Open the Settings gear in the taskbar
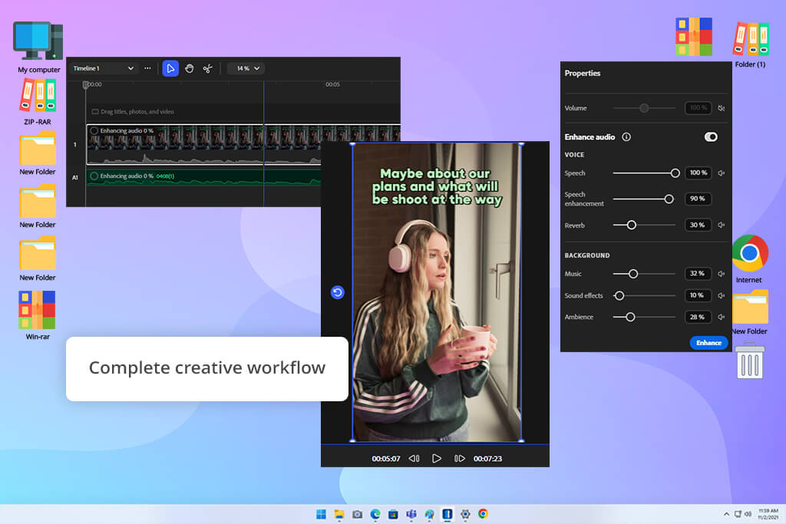Viewport: 786px width, 524px height. pyautogui.click(x=465, y=514)
